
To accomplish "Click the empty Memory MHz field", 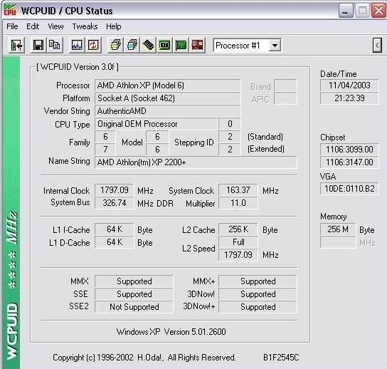I will coord(338,242).
